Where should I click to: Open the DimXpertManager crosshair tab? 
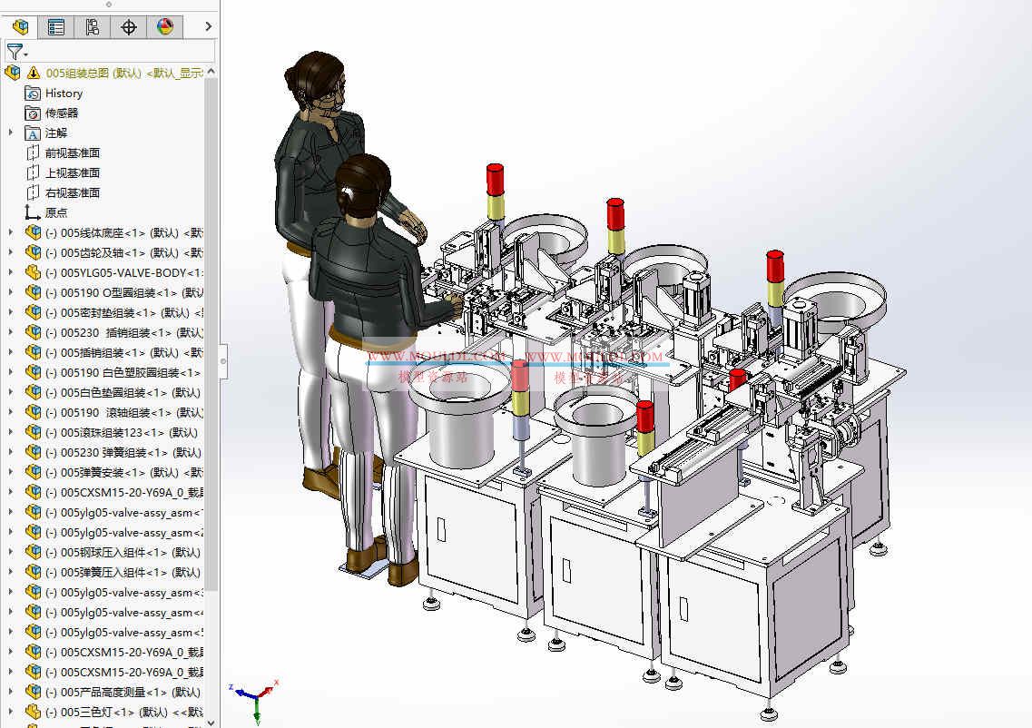[129, 27]
